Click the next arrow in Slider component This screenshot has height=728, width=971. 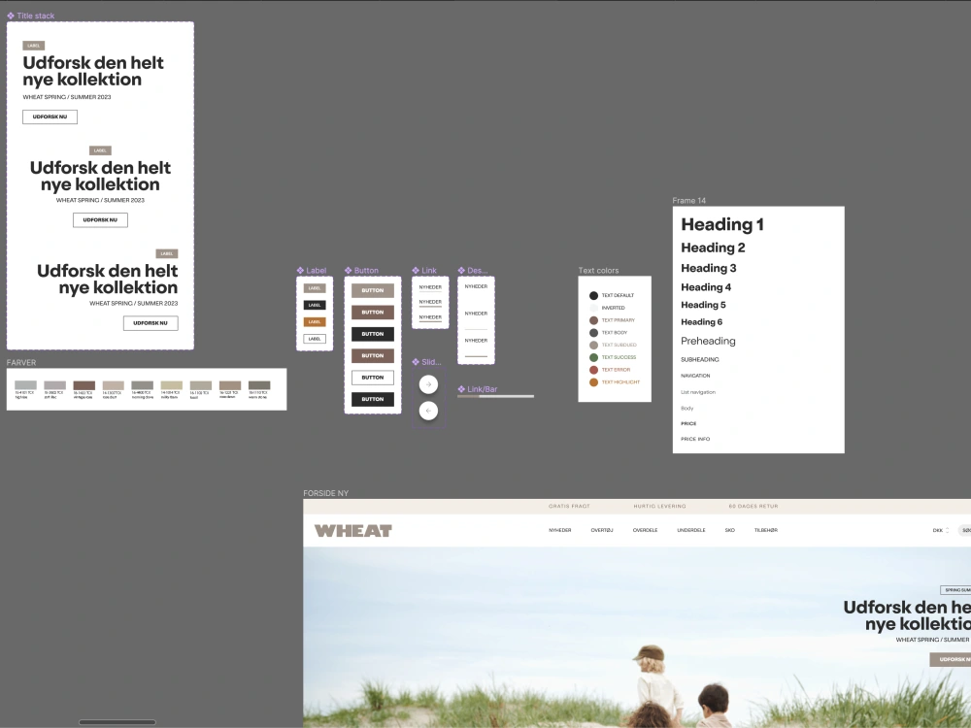[x=428, y=384]
